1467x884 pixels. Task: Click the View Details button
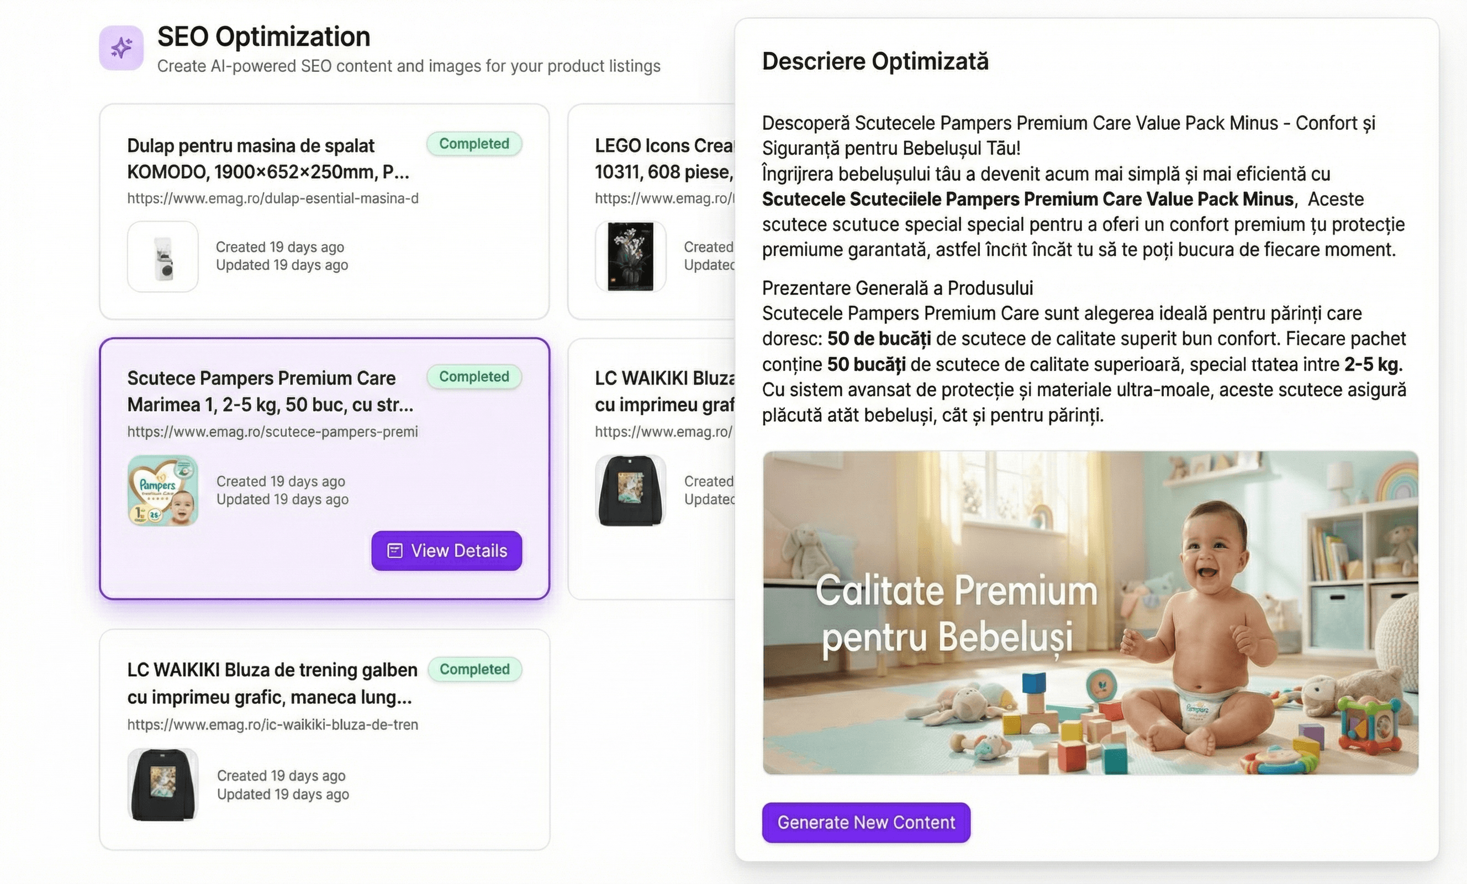(x=446, y=550)
